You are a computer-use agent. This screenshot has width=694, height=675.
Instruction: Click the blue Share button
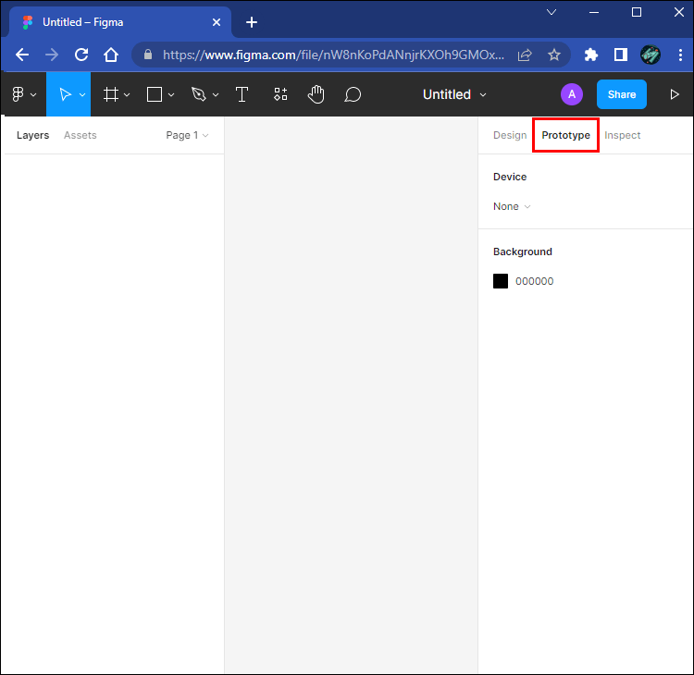[x=621, y=94]
